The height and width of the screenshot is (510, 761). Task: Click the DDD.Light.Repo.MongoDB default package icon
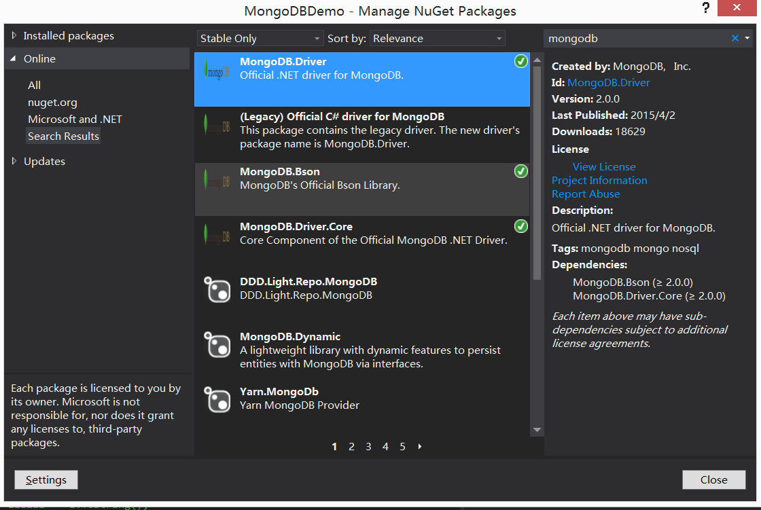click(x=217, y=290)
